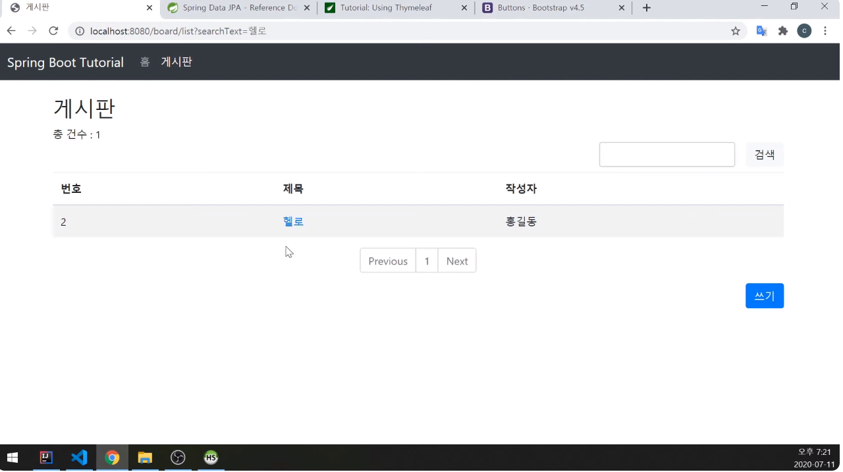Open a new tab with the plus button
Screen dimensions: 843x472
click(647, 8)
